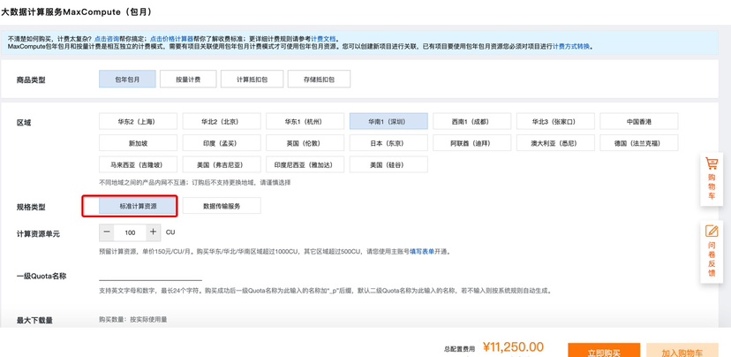Select 按量计费 product type

point(188,80)
